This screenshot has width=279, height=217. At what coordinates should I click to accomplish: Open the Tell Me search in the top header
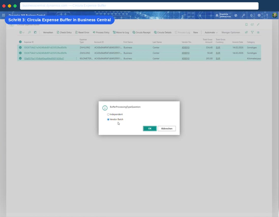point(243,15)
